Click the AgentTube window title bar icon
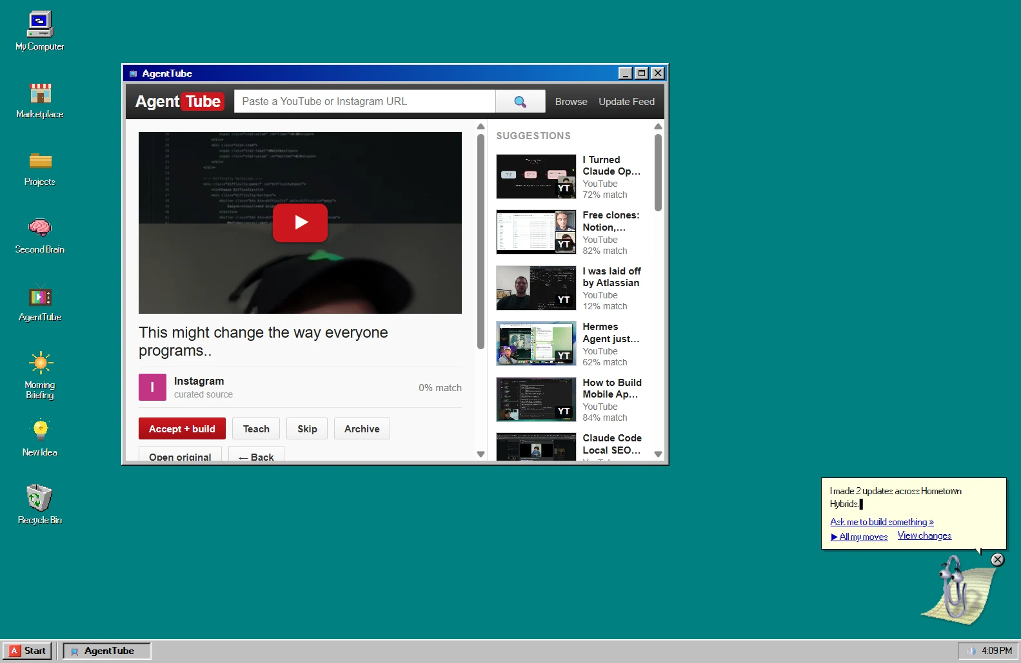 134,73
